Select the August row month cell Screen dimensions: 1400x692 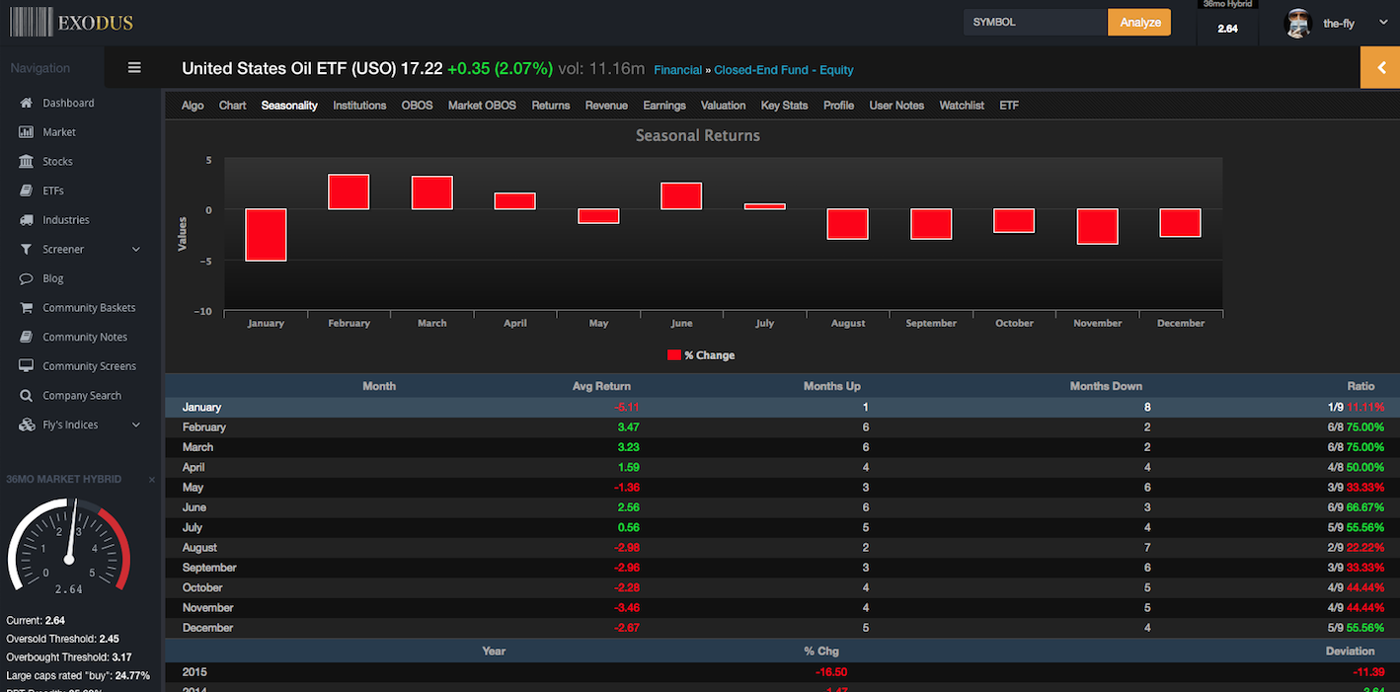tap(200, 548)
